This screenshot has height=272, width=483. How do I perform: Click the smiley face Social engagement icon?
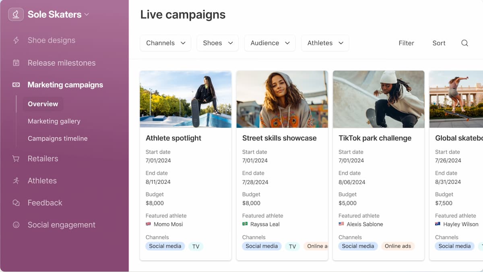click(16, 225)
